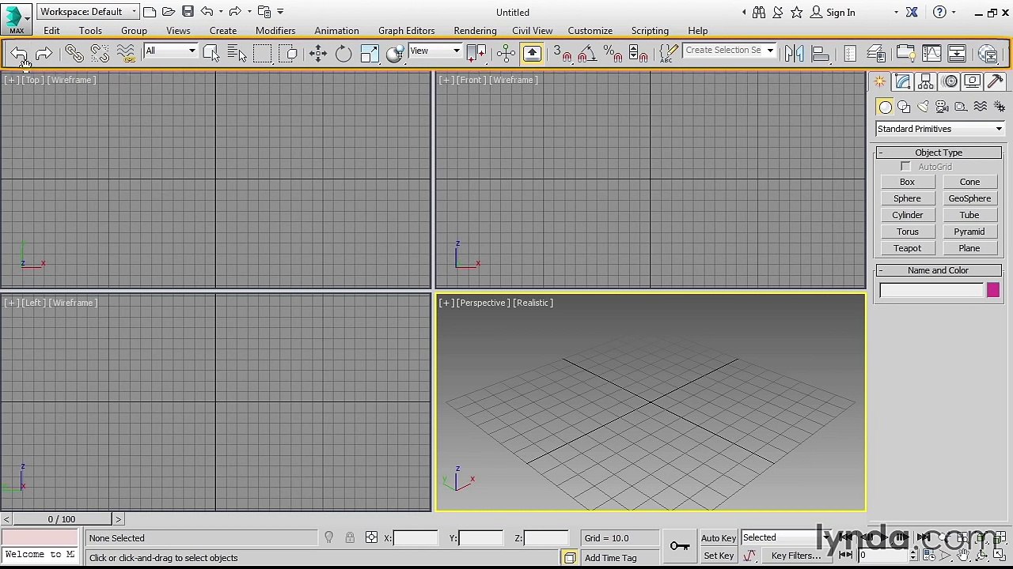The width and height of the screenshot is (1013, 569).
Task: Activate the Select and Rotate tool
Action: pyautogui.click(x=343, y=53)
